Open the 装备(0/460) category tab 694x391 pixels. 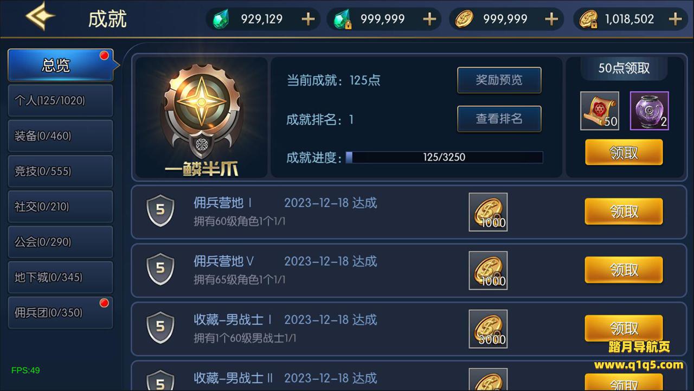point(60,136)
